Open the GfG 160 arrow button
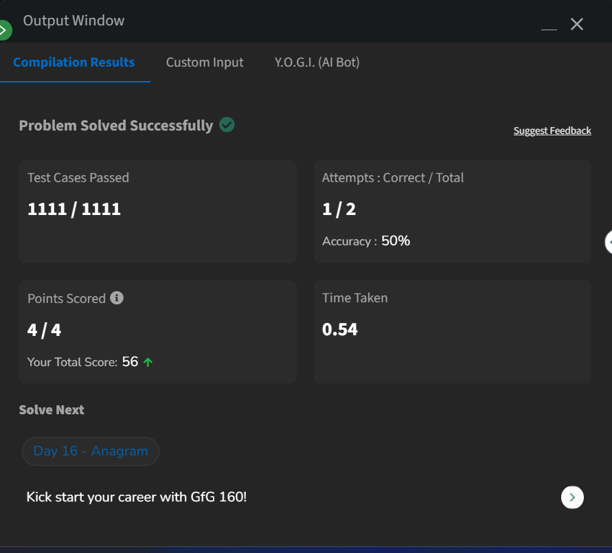This screenshot has width=612, height=553. (572, 497)
